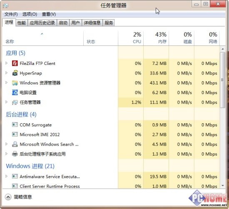The image size is (229, 209).
Task: Click the Task Manager title bar icon
Action: 5,6
